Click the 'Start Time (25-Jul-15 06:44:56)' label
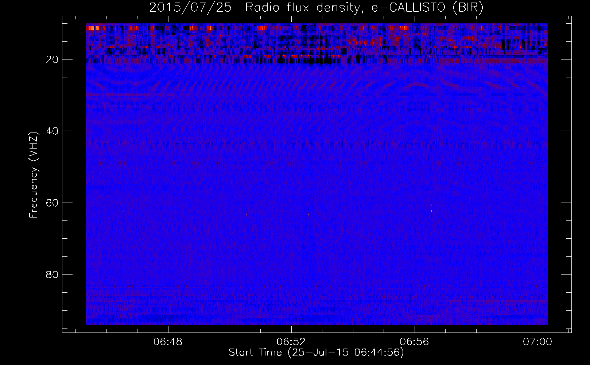The width and height of the screenshot is (590, 365). pos(316,353)
